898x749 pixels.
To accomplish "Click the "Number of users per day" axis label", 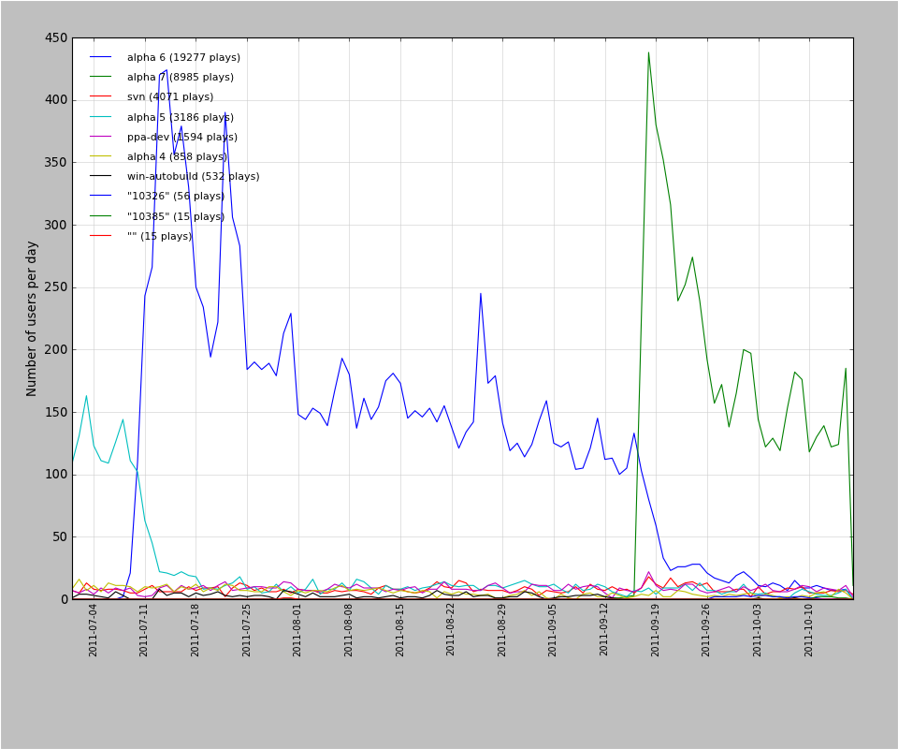I will [31, 318].
